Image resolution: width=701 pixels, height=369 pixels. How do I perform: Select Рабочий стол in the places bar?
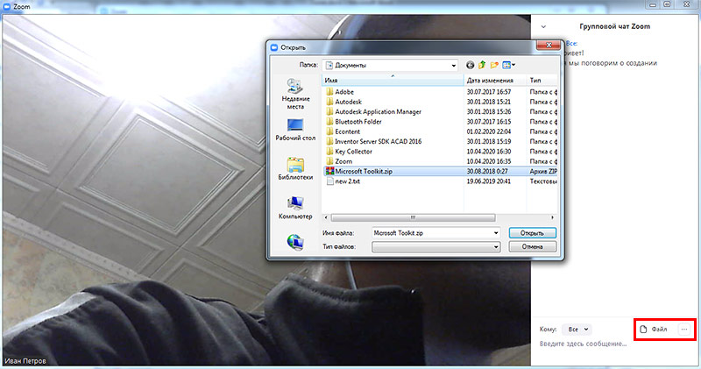[295, 130]
